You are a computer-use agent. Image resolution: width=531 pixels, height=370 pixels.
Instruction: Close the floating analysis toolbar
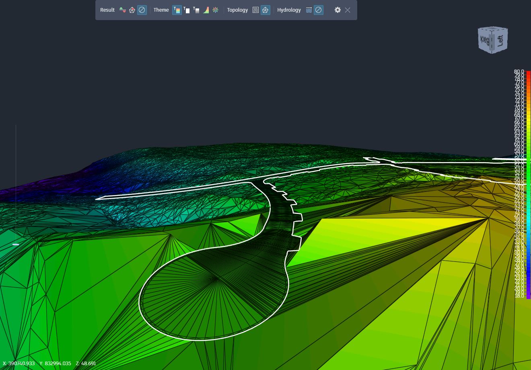click(x=347, y=10)
